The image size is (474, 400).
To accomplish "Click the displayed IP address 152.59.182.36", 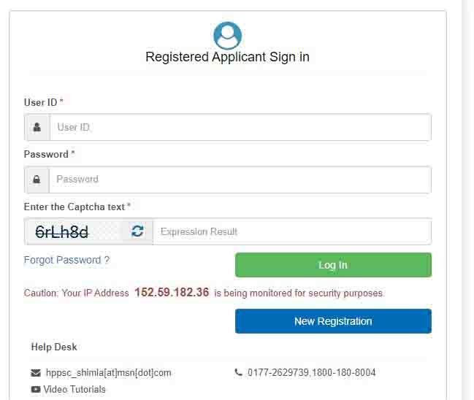I will point(172,293).
